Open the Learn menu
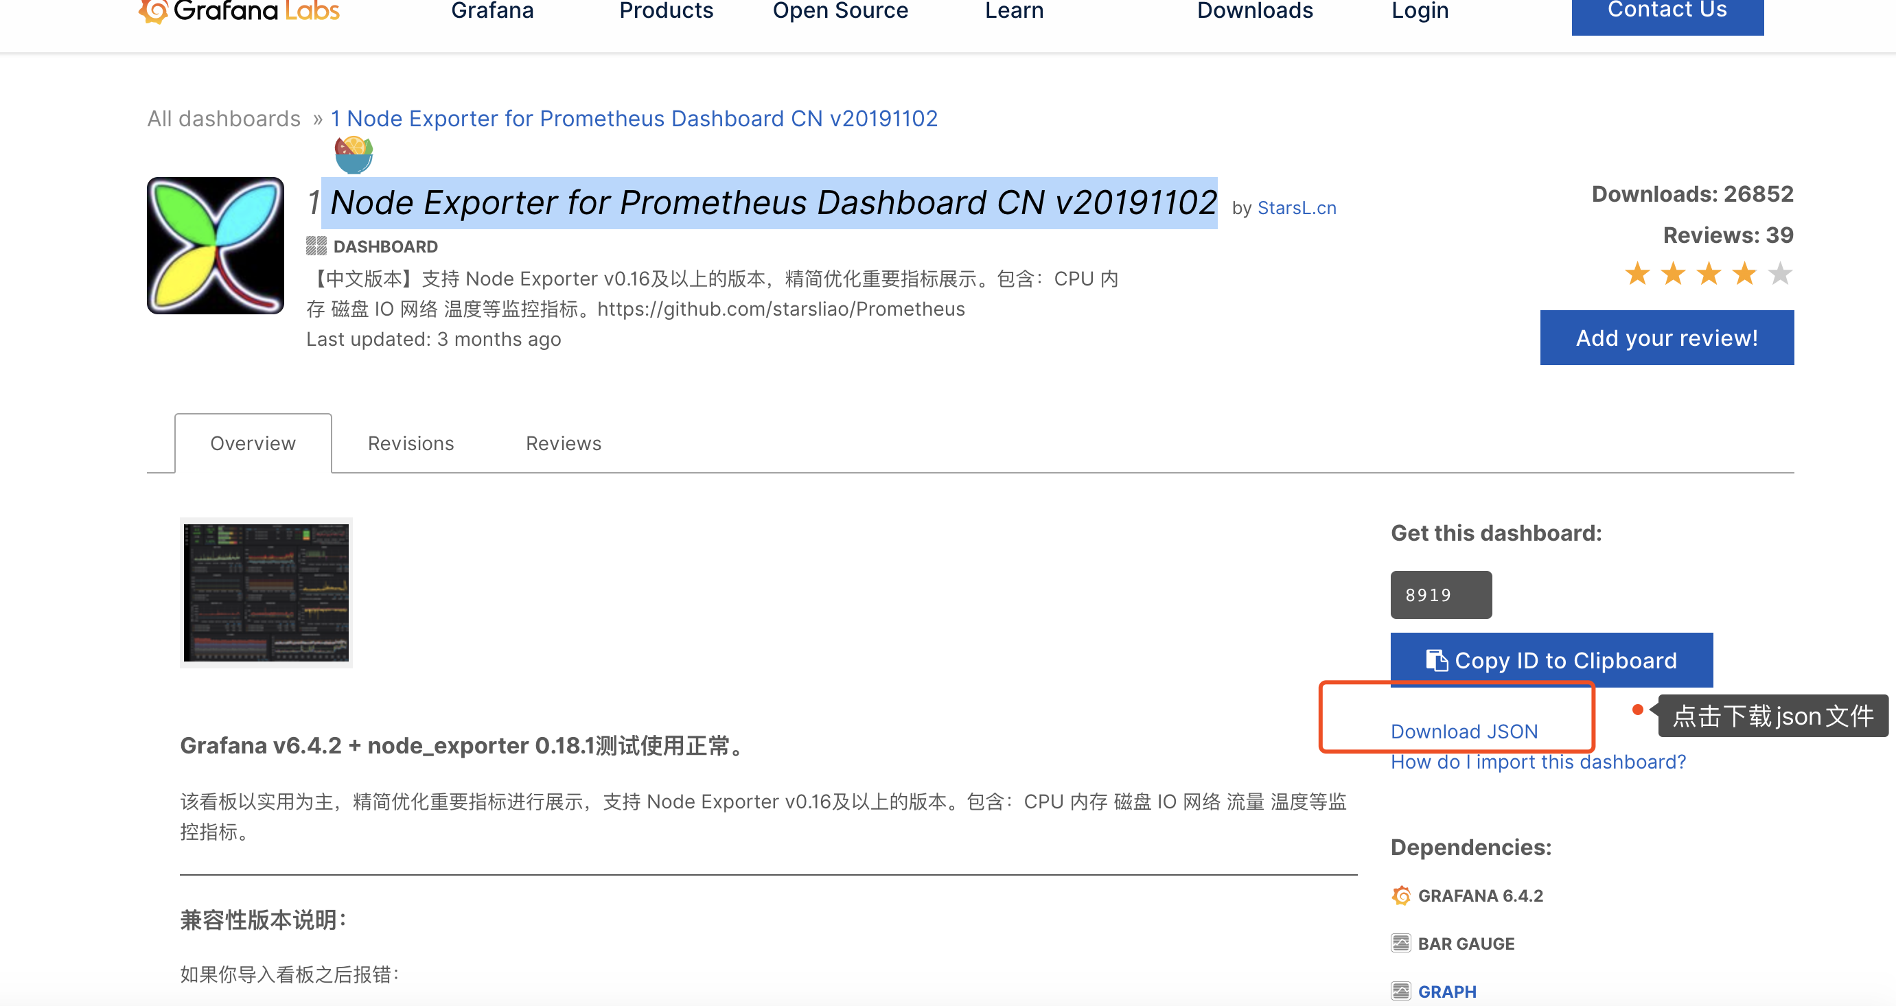This screenshot has height=1006, width=1896. (x=1014, y=11)
